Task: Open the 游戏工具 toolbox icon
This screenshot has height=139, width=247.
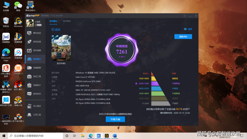Action: (29, 76)
